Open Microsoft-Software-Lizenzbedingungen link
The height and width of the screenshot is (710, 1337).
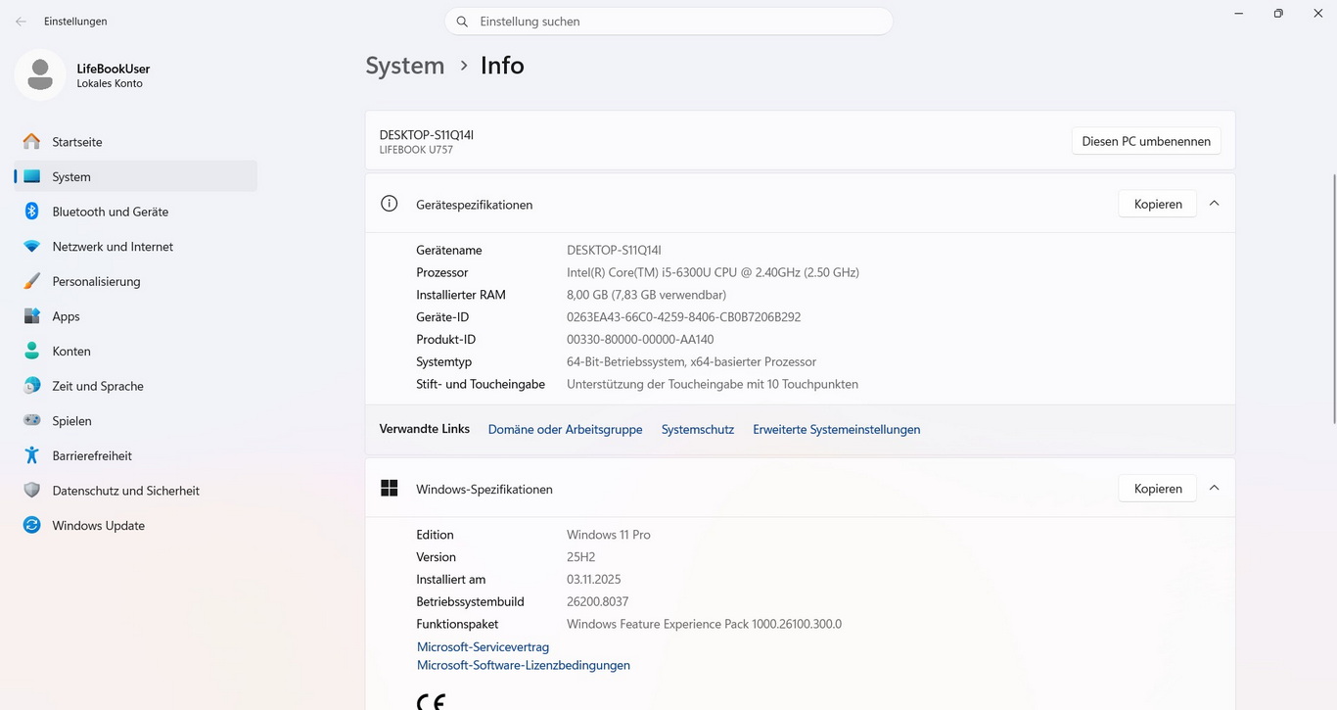tap(523, 665)
